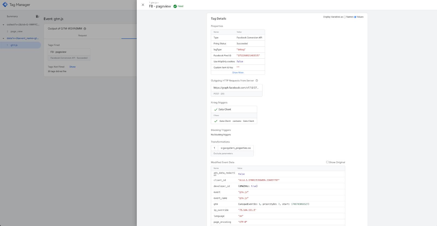Viewport: 437px width, 226px height.
Task: Click the green Fired status check icon
Action: (175, 6)
